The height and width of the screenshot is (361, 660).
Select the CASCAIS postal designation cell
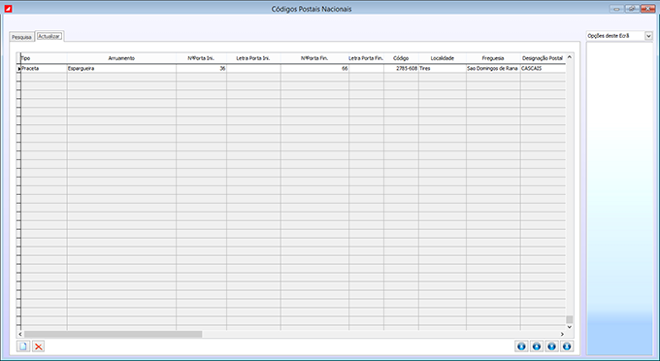coord(543,68)
